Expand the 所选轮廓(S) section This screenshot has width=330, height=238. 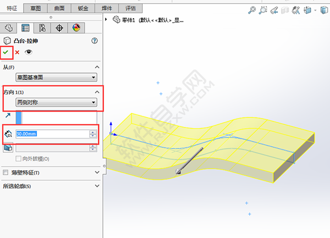pyautogui.click(x=97, y=186)
